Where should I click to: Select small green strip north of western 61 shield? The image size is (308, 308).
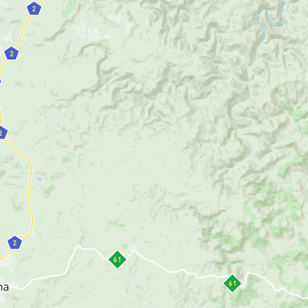tap(117, 223)
